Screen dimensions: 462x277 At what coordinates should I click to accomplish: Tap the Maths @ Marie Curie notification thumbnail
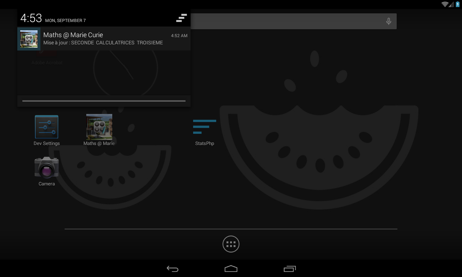(29, 39)
